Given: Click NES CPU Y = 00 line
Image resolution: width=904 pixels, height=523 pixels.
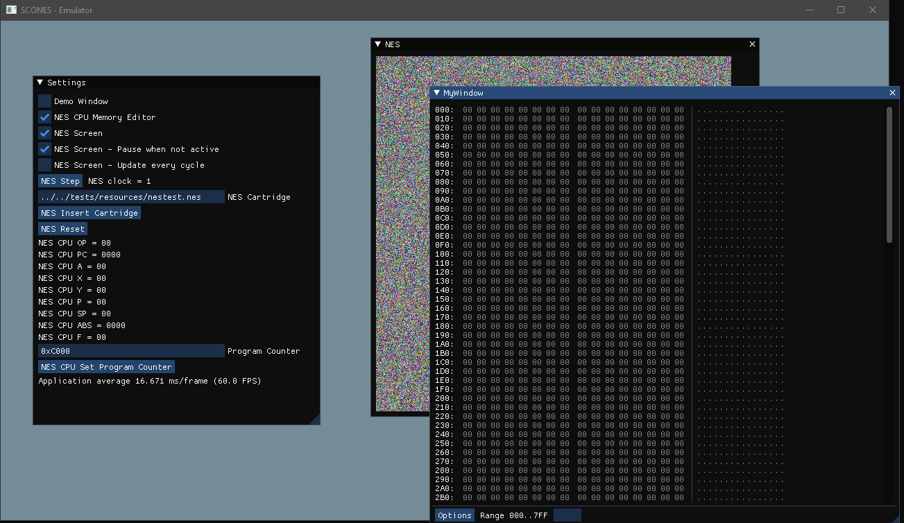Looking at the screenshot, I should coord(72,290).
